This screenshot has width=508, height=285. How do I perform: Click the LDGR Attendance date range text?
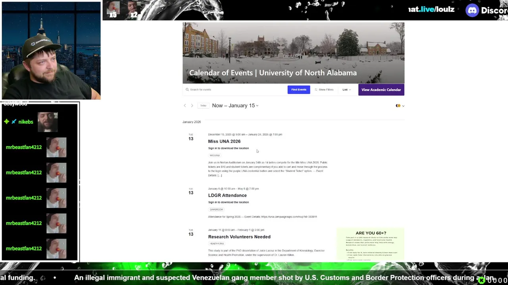pyautogui.click(x=233, y=189)
